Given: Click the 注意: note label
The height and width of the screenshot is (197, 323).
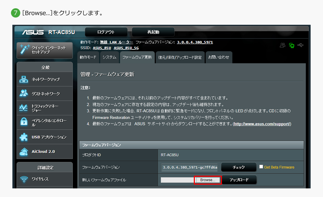Looking at the screenshot, I should (85, 88).
